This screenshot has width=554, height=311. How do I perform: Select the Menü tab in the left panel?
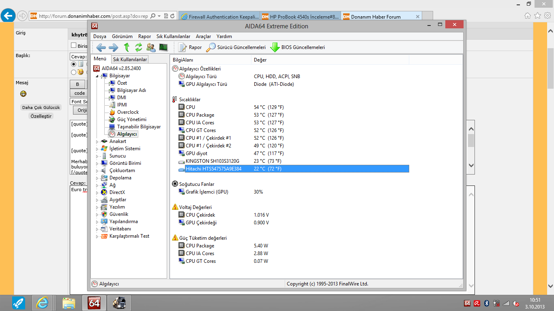pos(100,59)
